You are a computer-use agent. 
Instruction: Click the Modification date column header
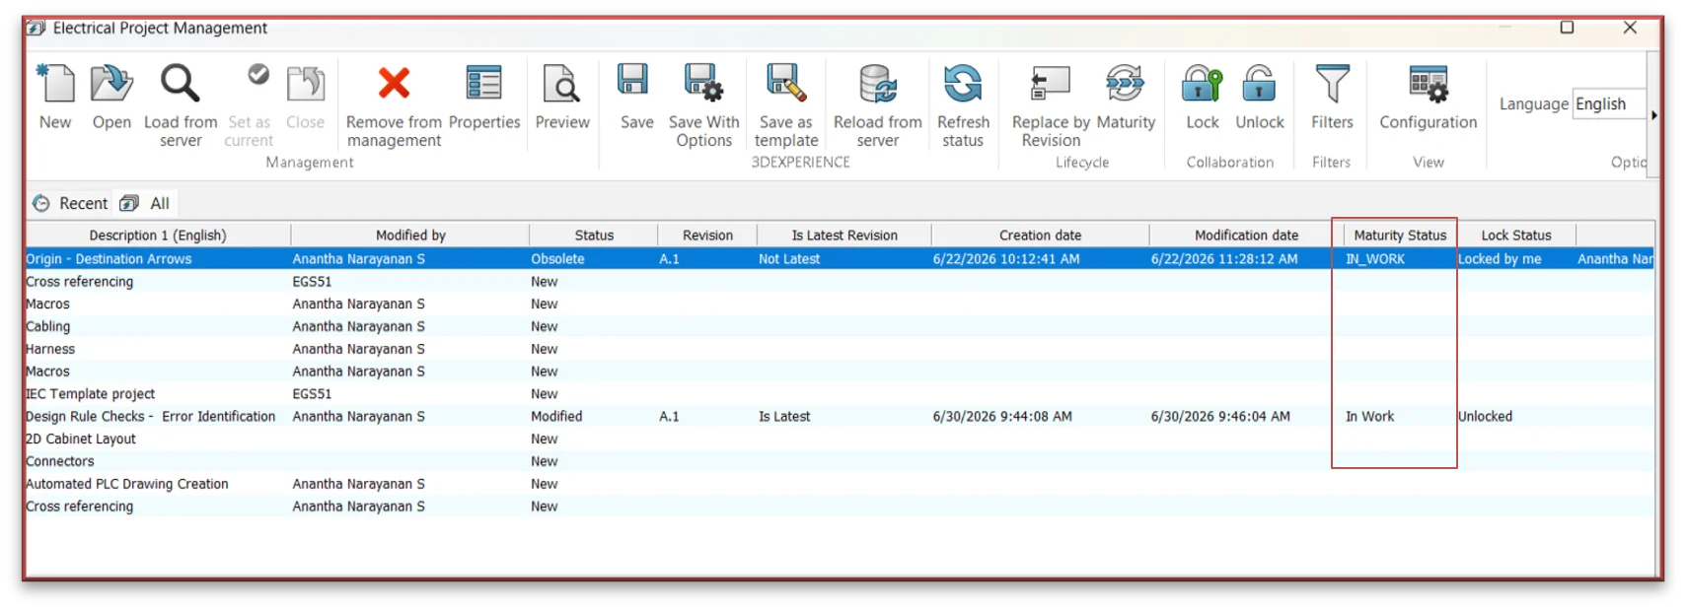pyautogui.click(x=1246, y=236)
